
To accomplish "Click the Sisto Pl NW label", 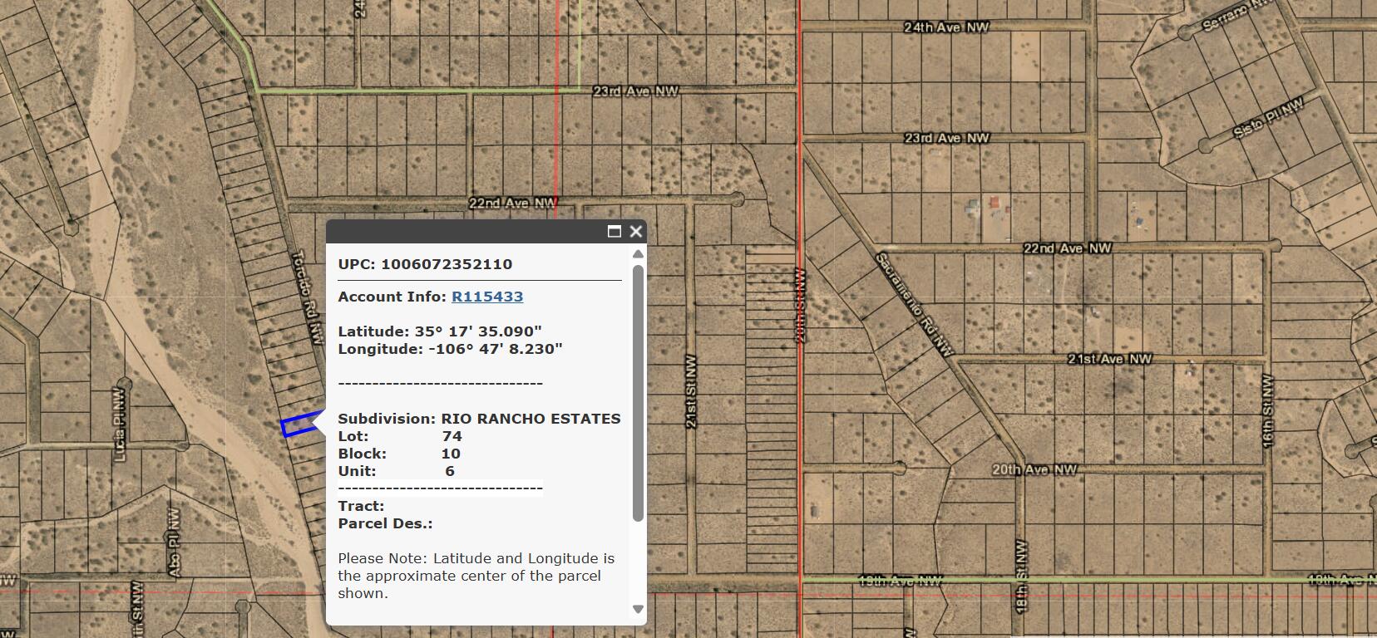I will pyautogui.click(x=1269, y=117).
